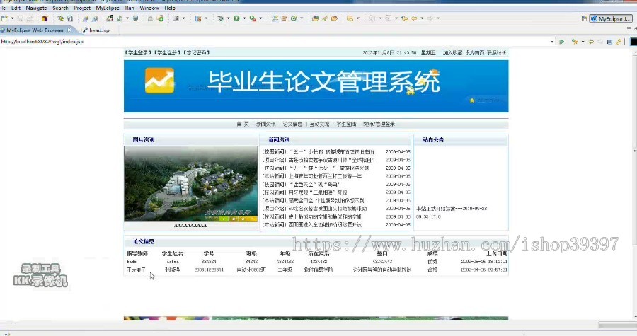
Task: Click 新闻资讯 in the site navigation bar
Action: 265,124
